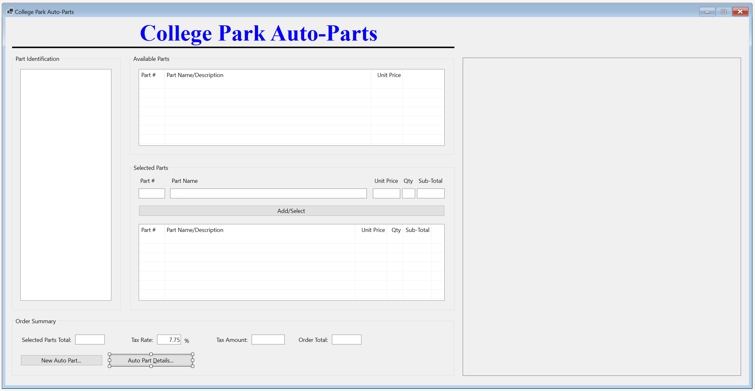Focus the Part Name text box
The width and height of the screenshot is (755, 391).
(x=268, y=193)
